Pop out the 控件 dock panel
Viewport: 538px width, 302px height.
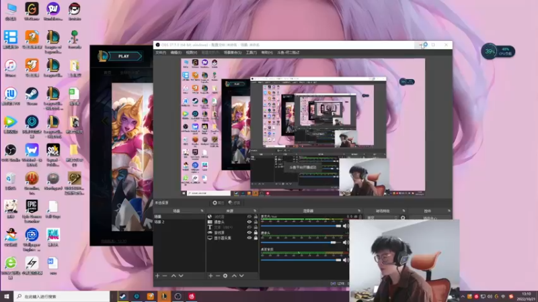point(449,211)
